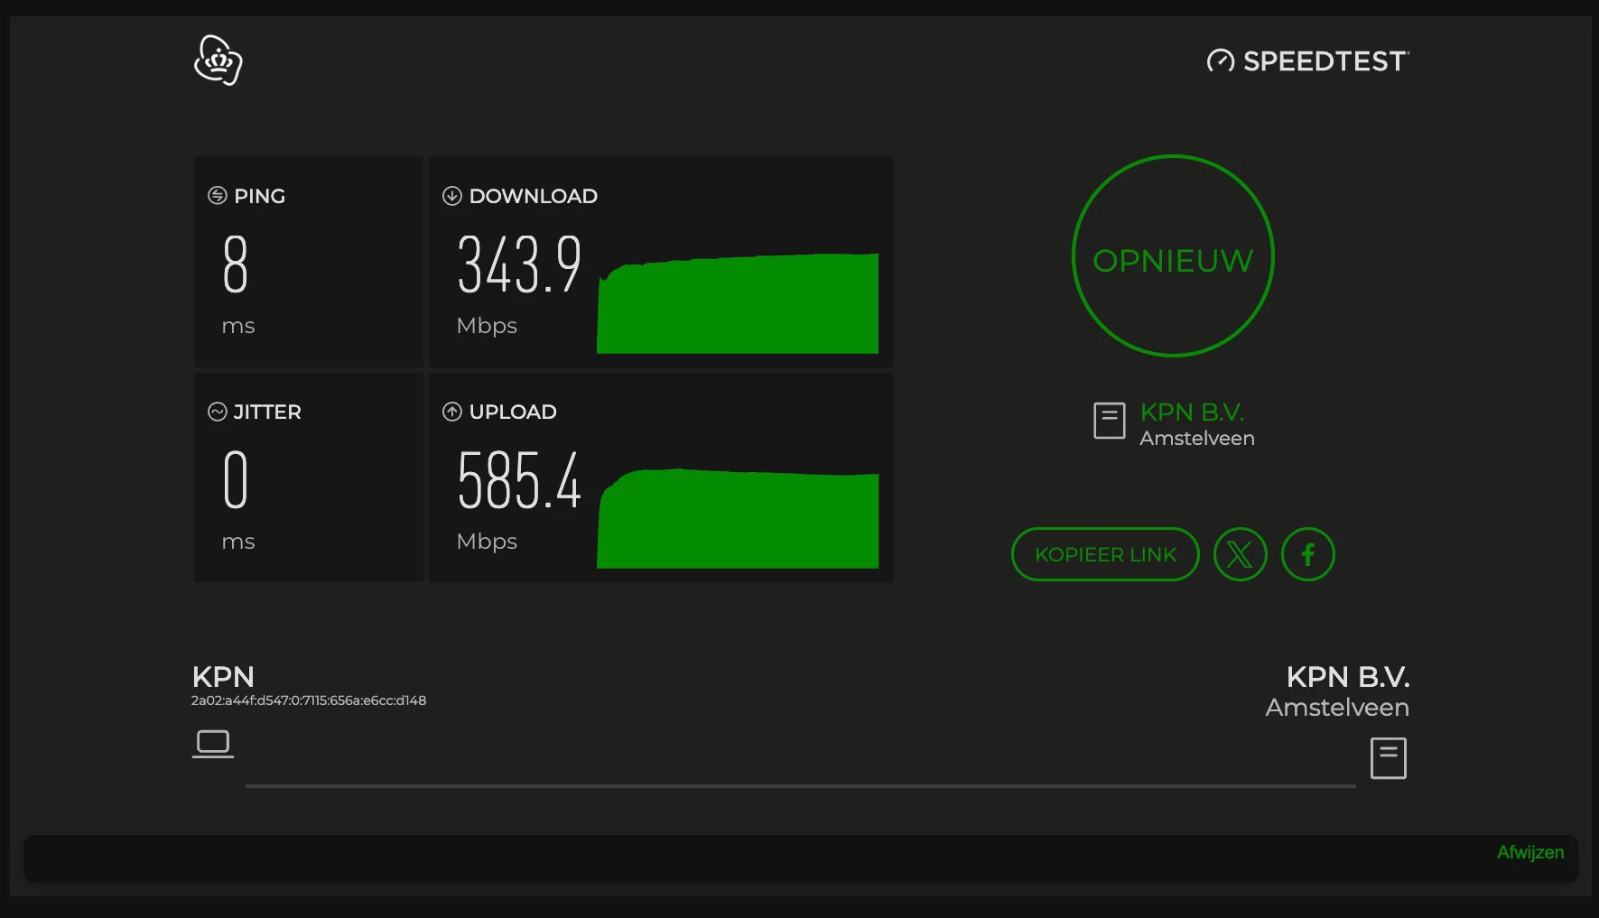Screen dimensions: 1599x918
Task: Change server via green KPN B.V. link
Action: coord(1192,413)
